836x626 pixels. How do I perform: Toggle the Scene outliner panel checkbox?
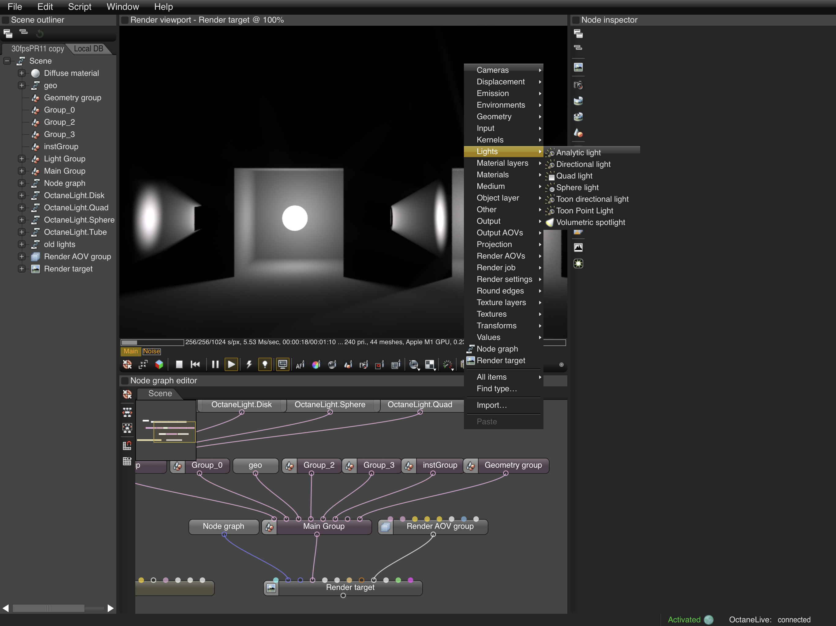pos(6,20)
